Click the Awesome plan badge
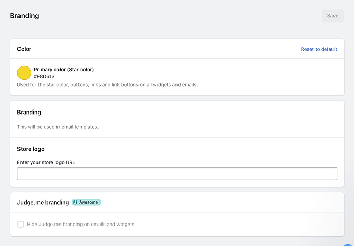The width and height of the screenshot is (354, 246). (86, 202)
